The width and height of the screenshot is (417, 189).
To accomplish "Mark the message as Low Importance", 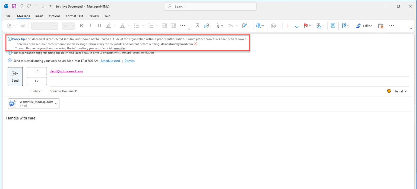I will pyautogui.click(x=297, y=26).
